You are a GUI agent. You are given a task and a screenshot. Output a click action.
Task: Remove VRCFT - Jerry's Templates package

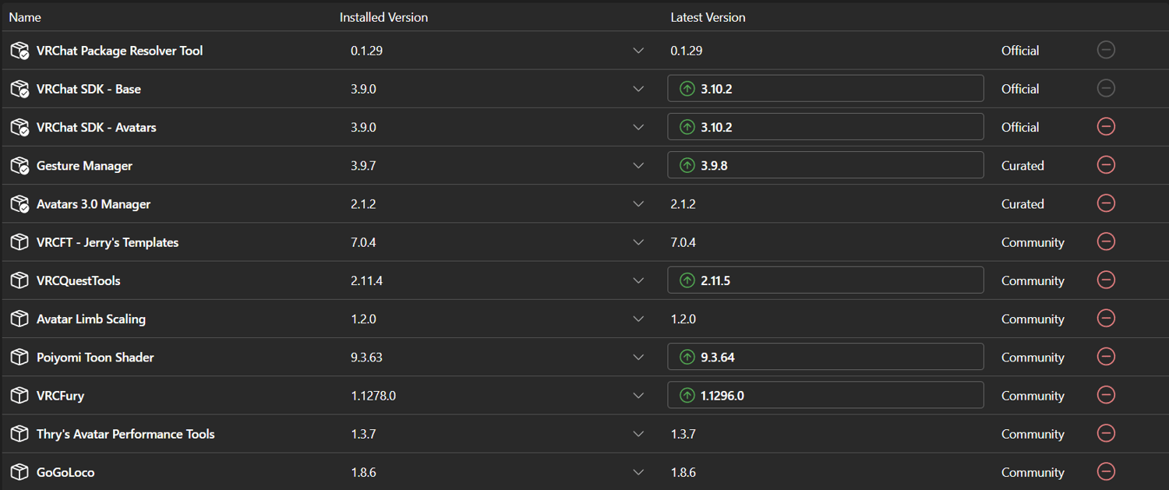coord(1105,241)
